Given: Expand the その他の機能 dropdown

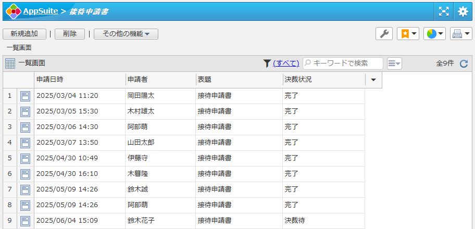Looking at the screenshot, I should (x=126, y=34).
